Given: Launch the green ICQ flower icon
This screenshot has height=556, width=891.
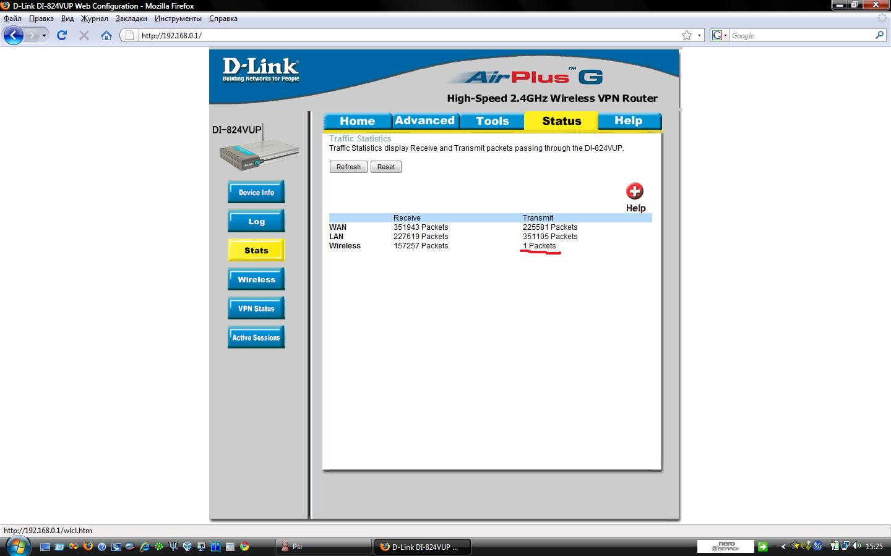Looking at the screenshot, I should pos(159,547).
